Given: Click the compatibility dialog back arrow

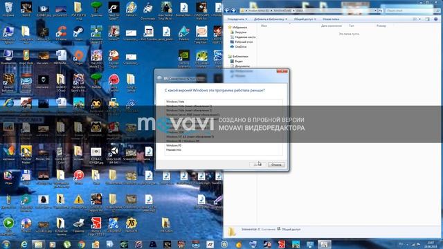Looking at the screenshot, I should tap(160, 78).
